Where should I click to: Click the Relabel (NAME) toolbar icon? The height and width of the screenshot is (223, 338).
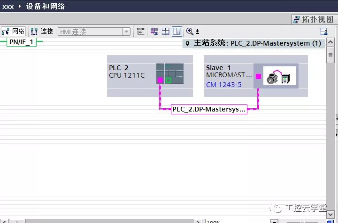coord(140,32)
